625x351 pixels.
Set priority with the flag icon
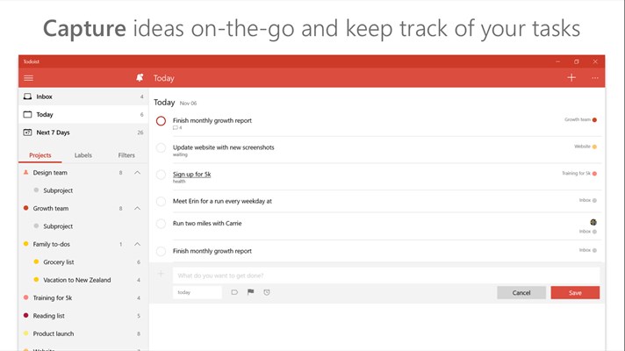(x=250, y=292)
